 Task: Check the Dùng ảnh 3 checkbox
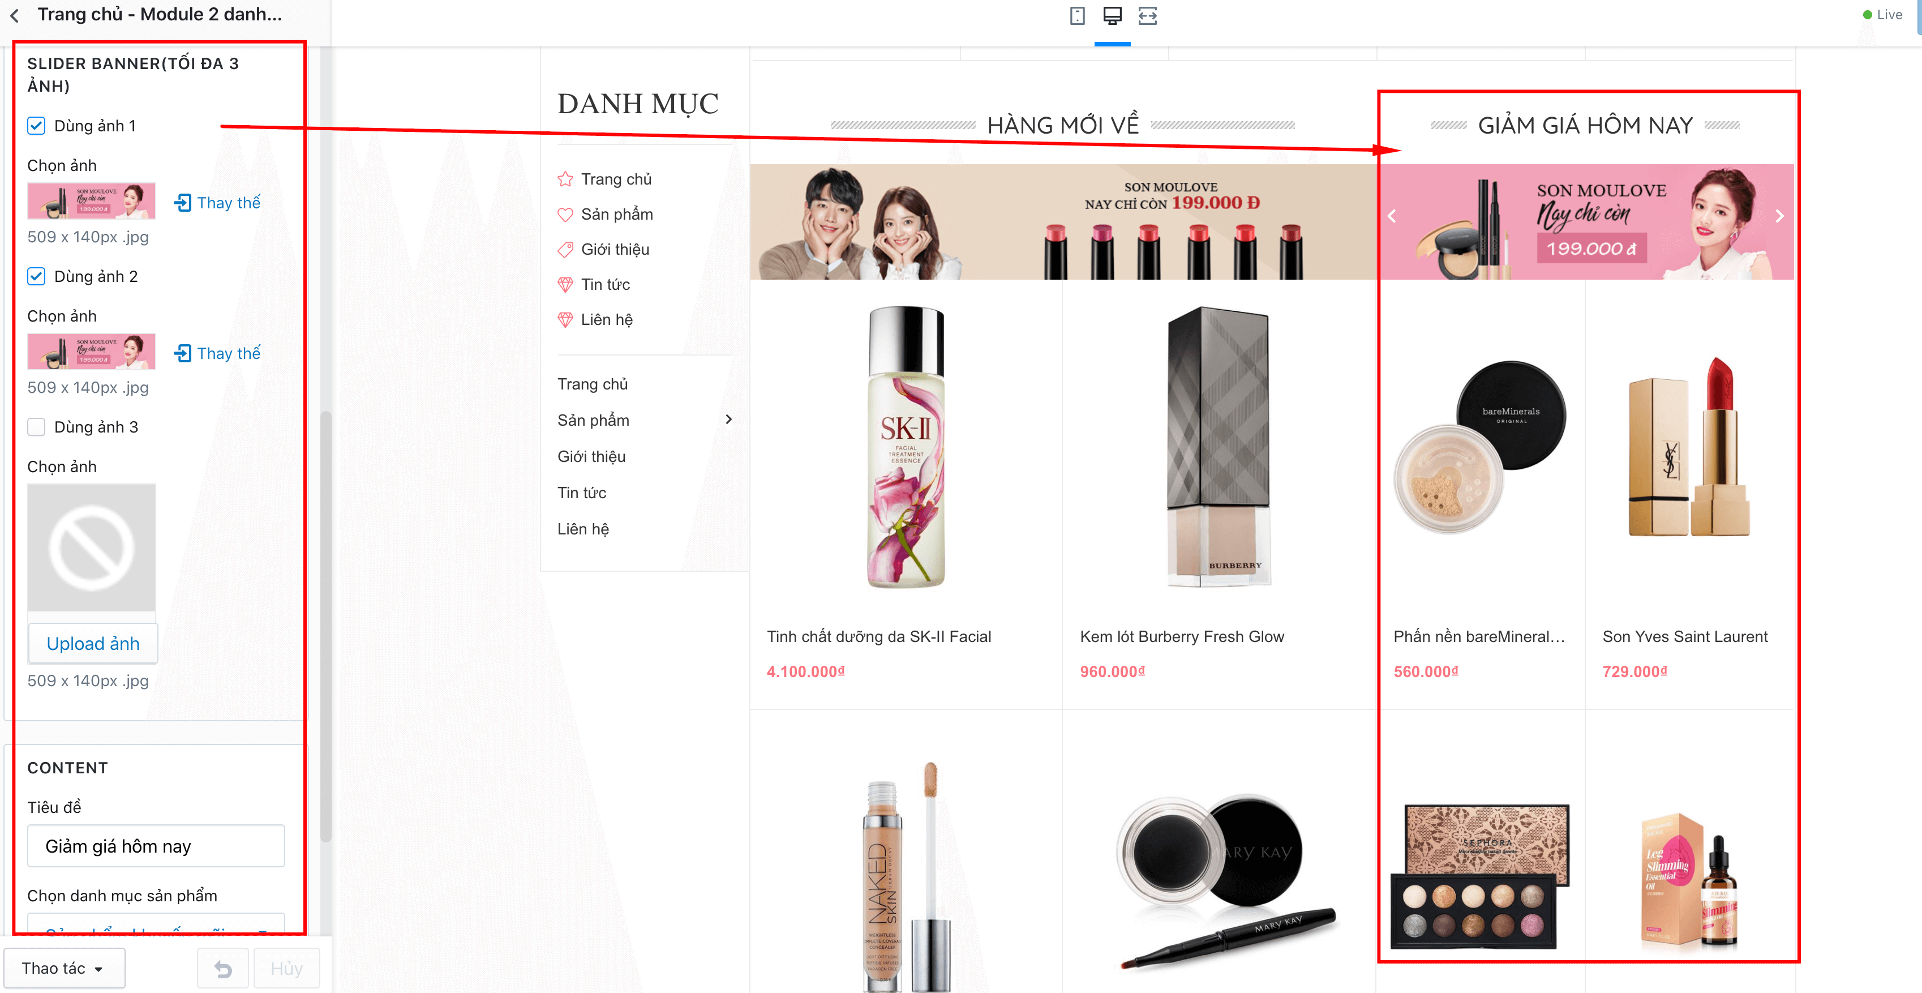pos(36,427)
